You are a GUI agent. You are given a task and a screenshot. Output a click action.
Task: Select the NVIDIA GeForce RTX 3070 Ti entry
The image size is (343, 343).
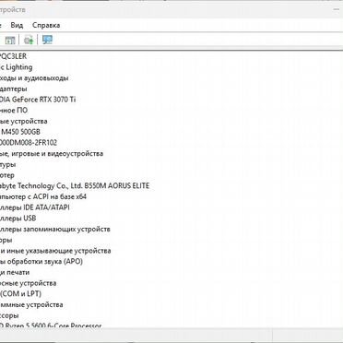pyautogui.click(x=38, y=100)
